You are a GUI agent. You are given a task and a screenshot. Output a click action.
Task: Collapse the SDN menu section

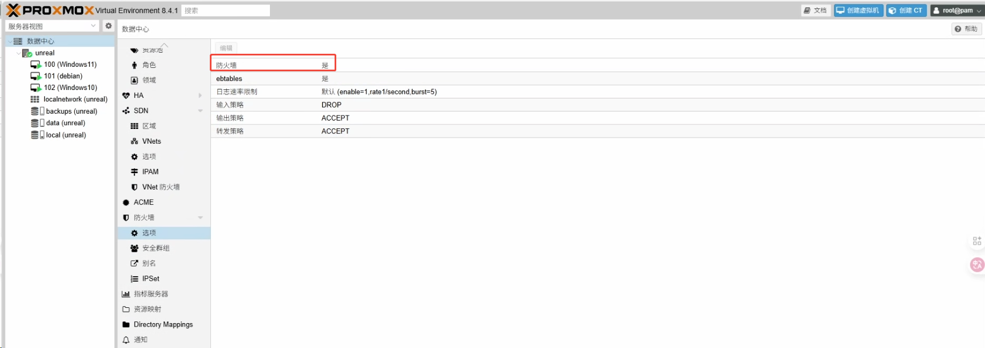click(x=200, y=111)
